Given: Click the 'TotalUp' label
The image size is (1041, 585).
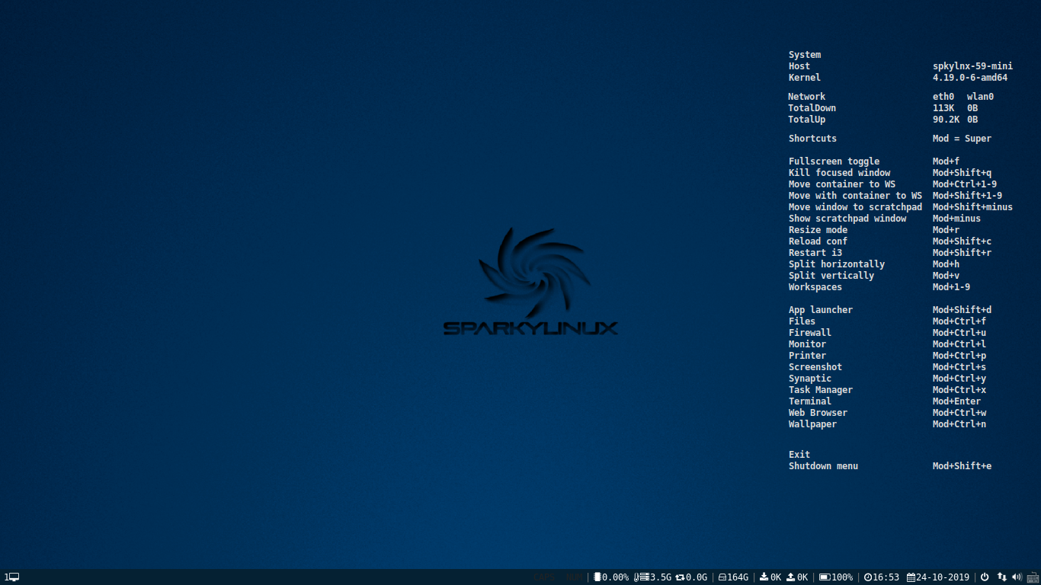Looking at the screenshot, I should click(x=807, y=120).
